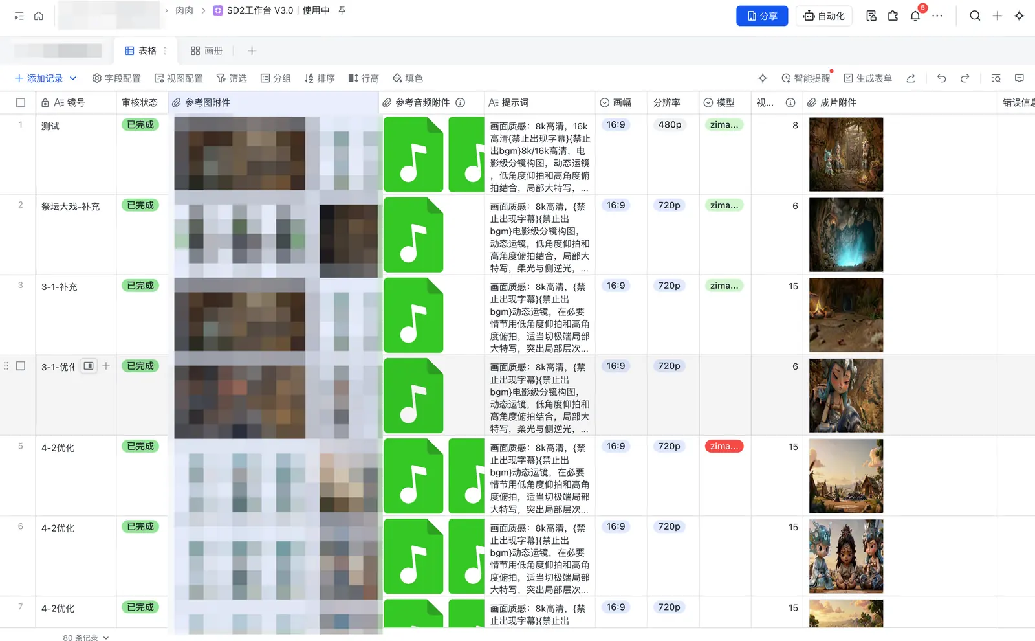Image resolution: width=1035 pixels, height=641 pixels.
Task: Select the 16:9 cell in 3-1-补充 row
Action: [x=616, y=286]
